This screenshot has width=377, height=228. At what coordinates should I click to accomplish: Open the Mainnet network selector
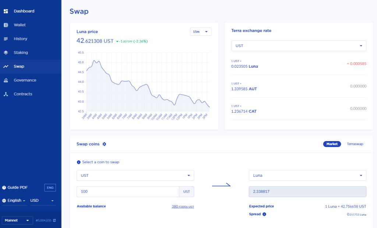[17, 220]
